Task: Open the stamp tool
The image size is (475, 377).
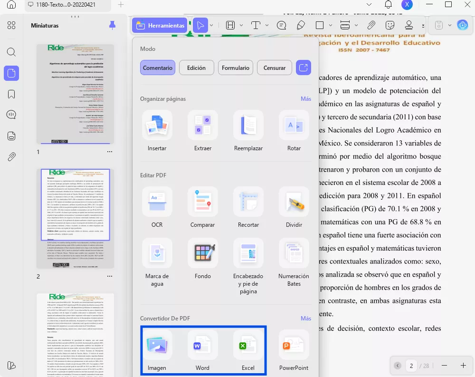Action: tap(409, 26)
